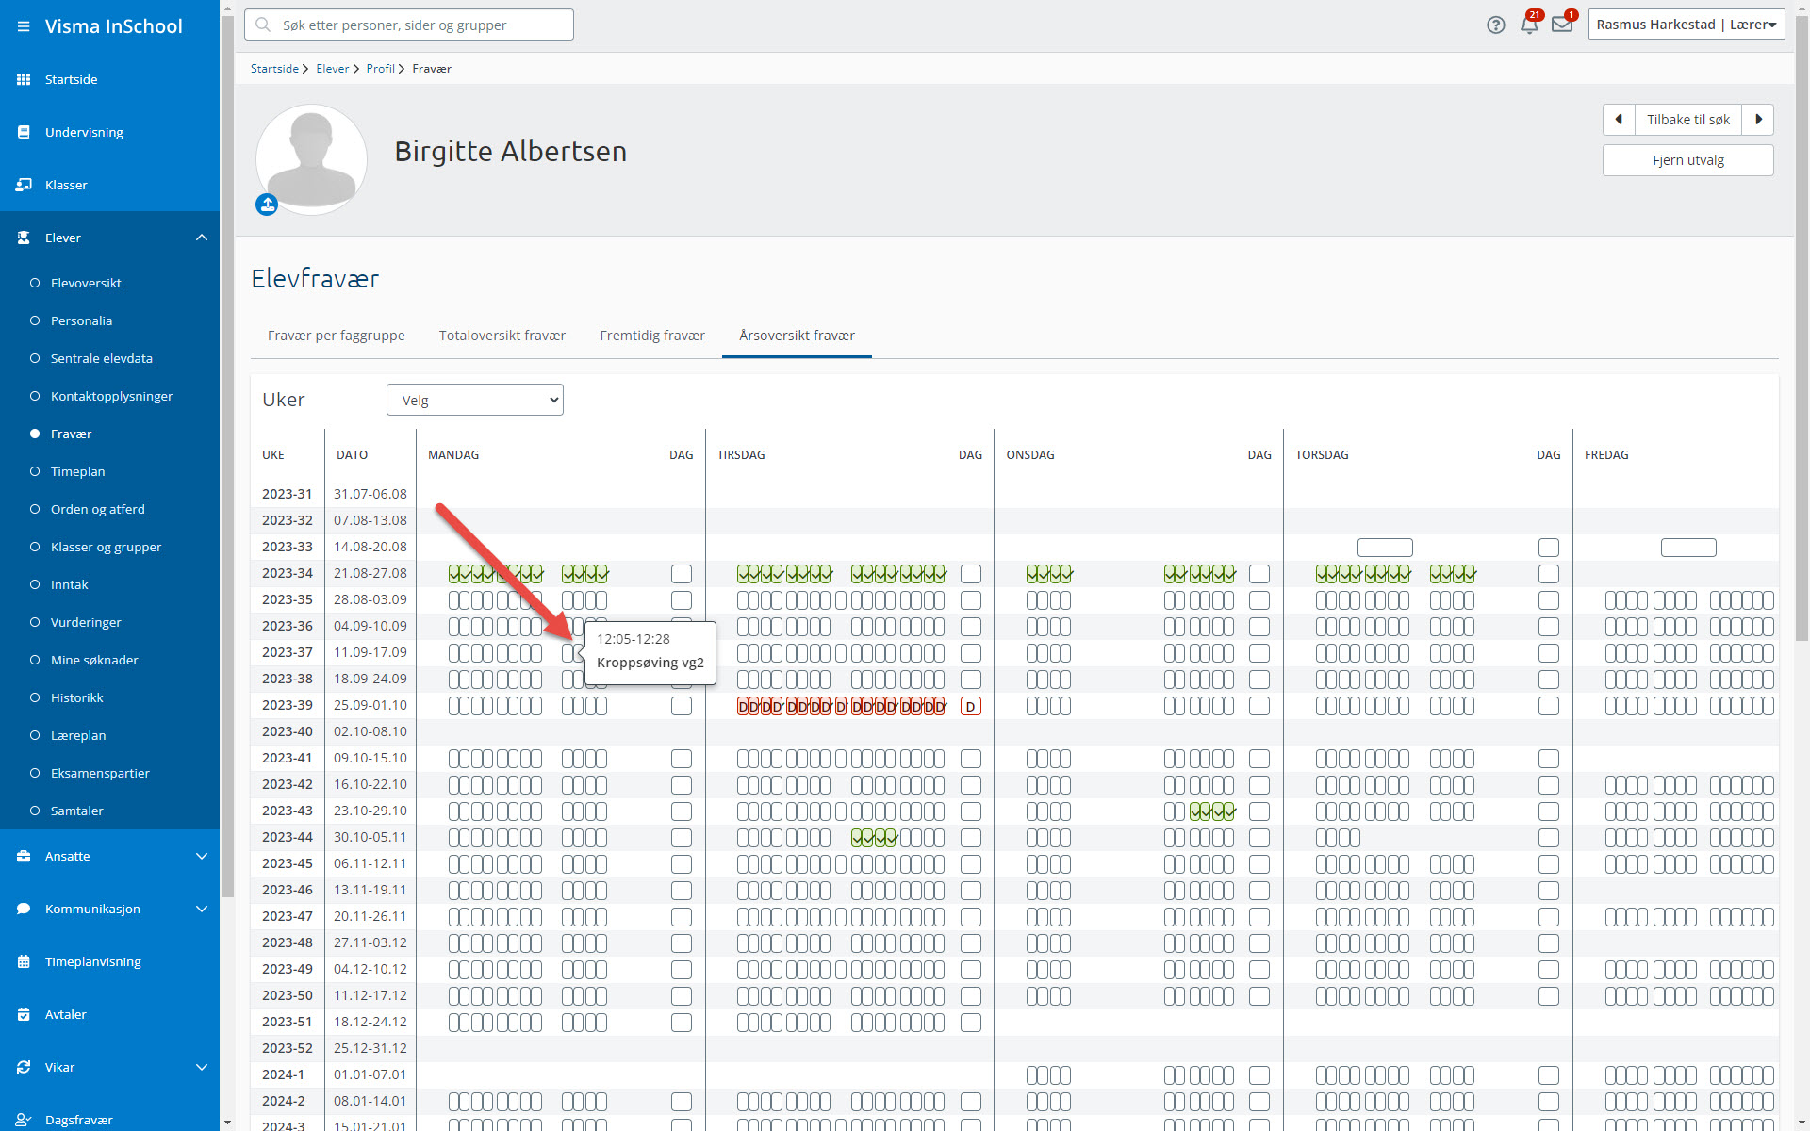Click the Friday wide period box in week 2023-33
The width and height of the screenshot is (1810, 1131).
click(1688, 548)
